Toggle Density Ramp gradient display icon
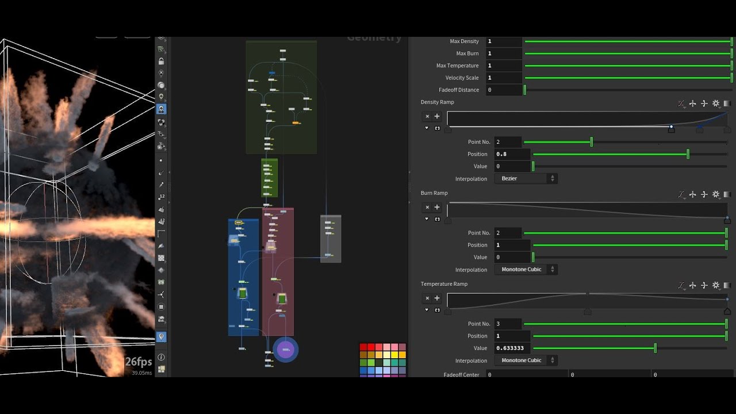 click(727, 103)
